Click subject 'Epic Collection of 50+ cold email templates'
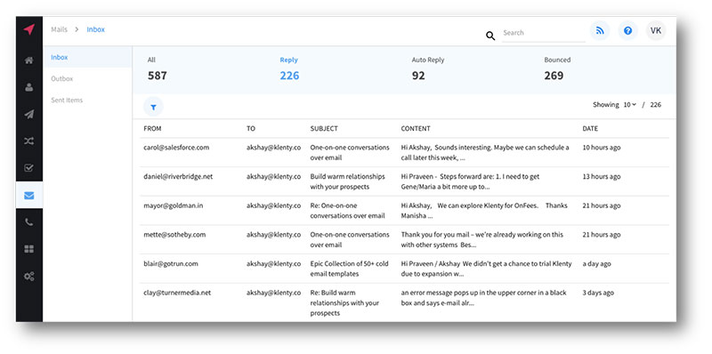 click(349, 269)
